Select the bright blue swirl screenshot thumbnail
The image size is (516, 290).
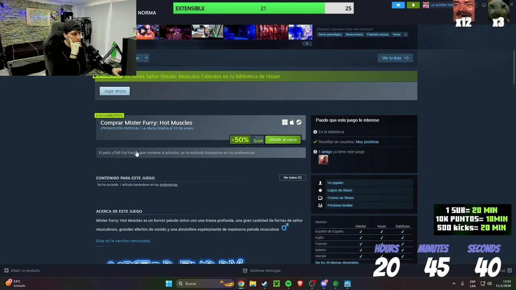[x=300, y=32]
